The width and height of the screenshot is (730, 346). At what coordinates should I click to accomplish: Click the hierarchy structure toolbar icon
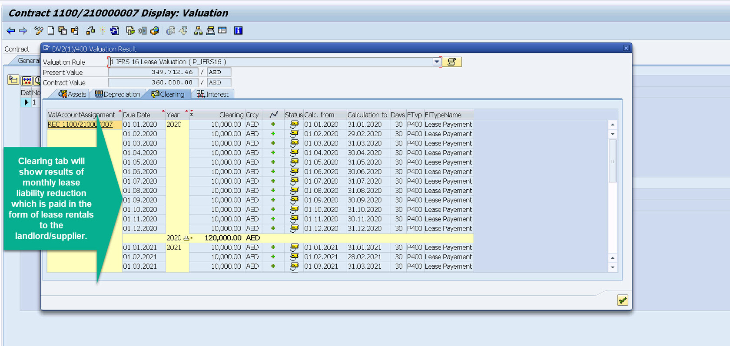point(198,31)
